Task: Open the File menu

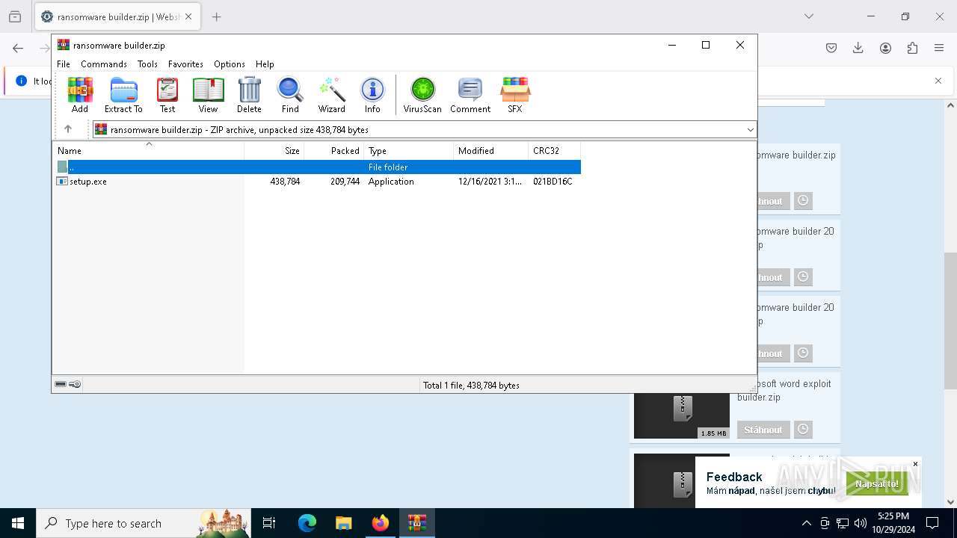Action: [64, 64]
